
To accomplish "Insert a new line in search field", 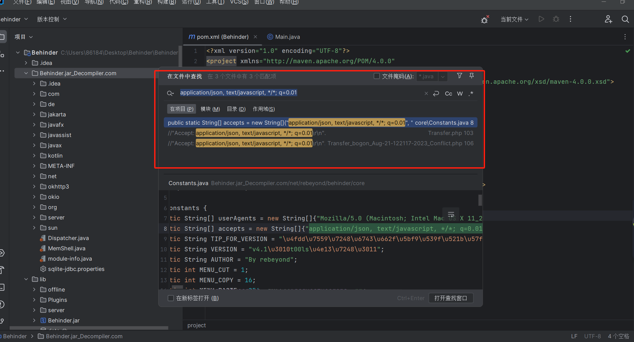I will point(436,93).
